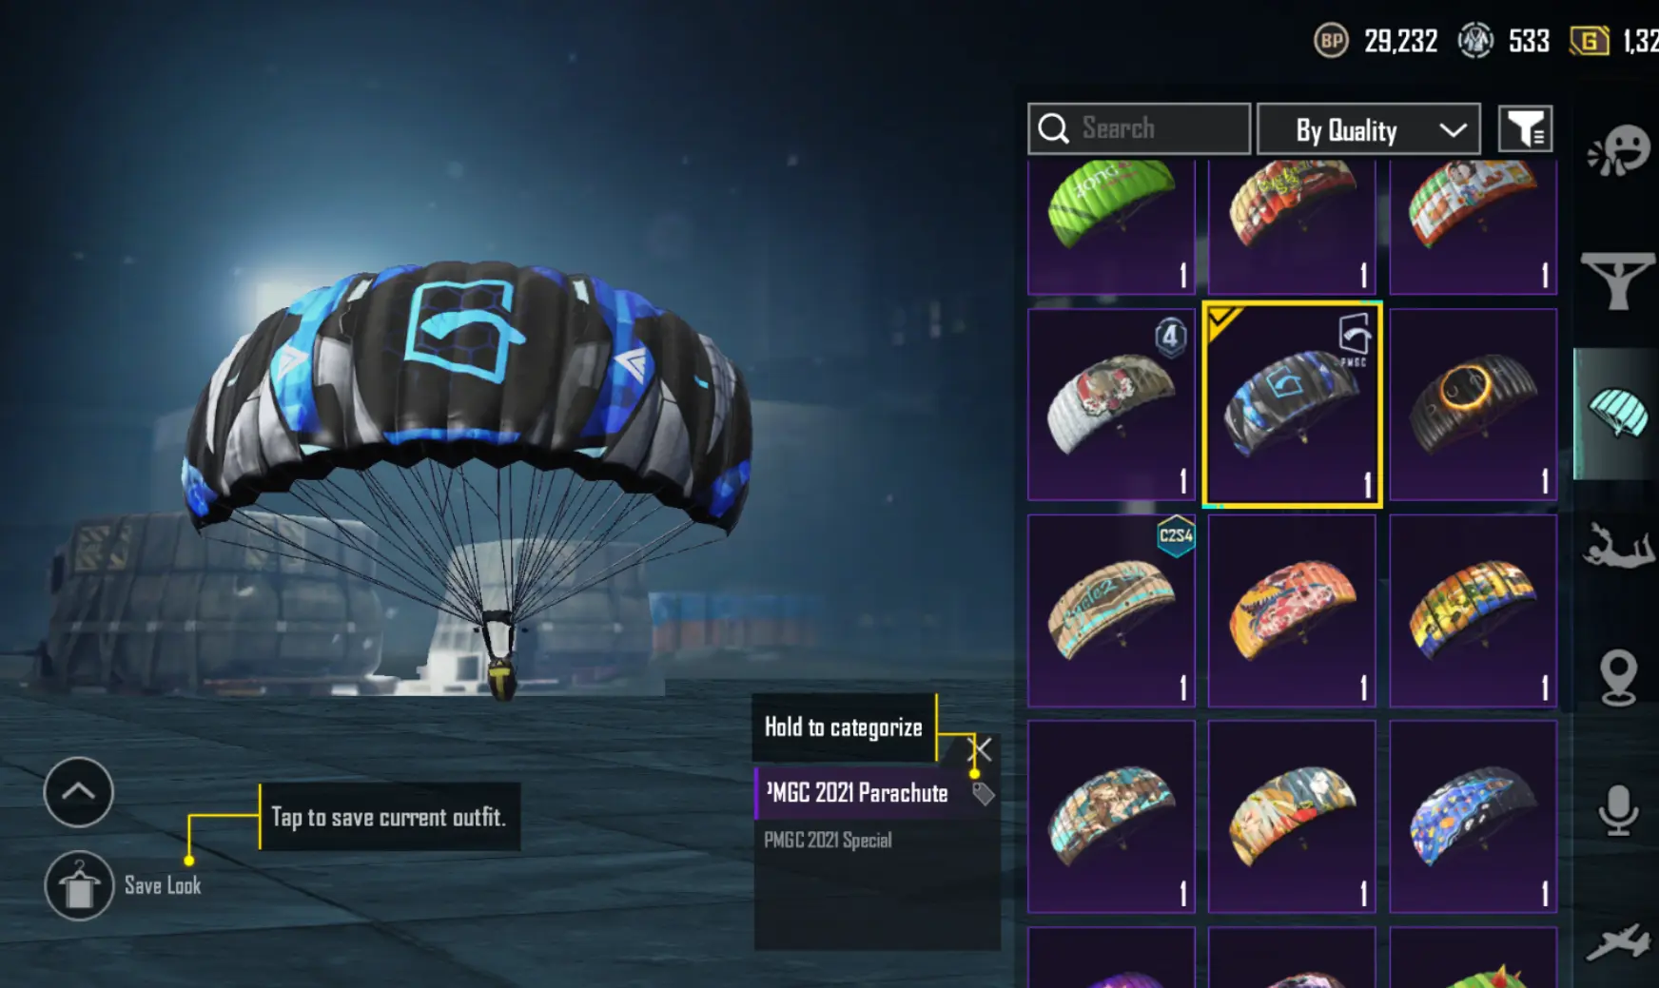Expand the By Quality sorting dropdown
The image size is (1659, 988).
pos(1369,128)
